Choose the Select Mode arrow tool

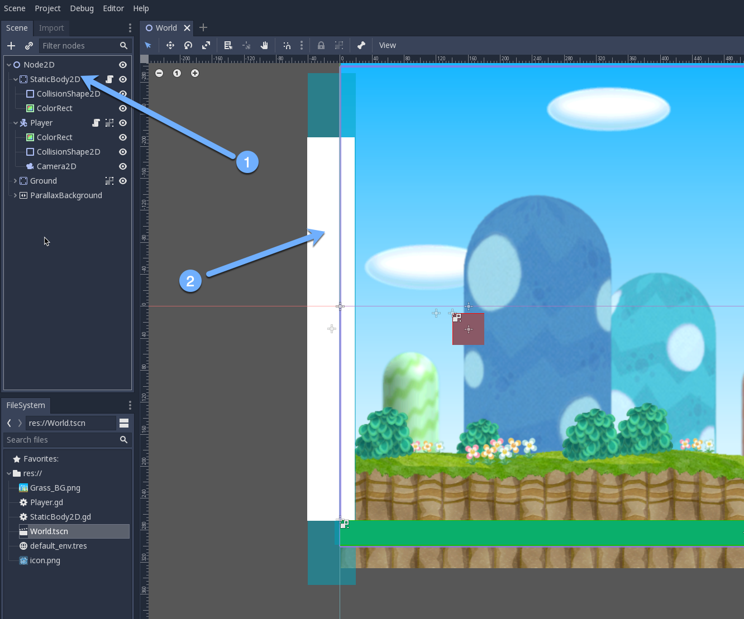coord(148,45)
